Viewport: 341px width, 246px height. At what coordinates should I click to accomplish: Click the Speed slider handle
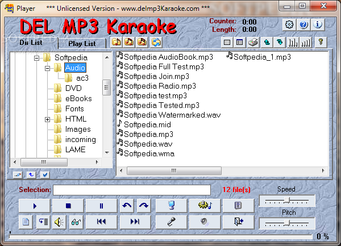pos(287,200)
